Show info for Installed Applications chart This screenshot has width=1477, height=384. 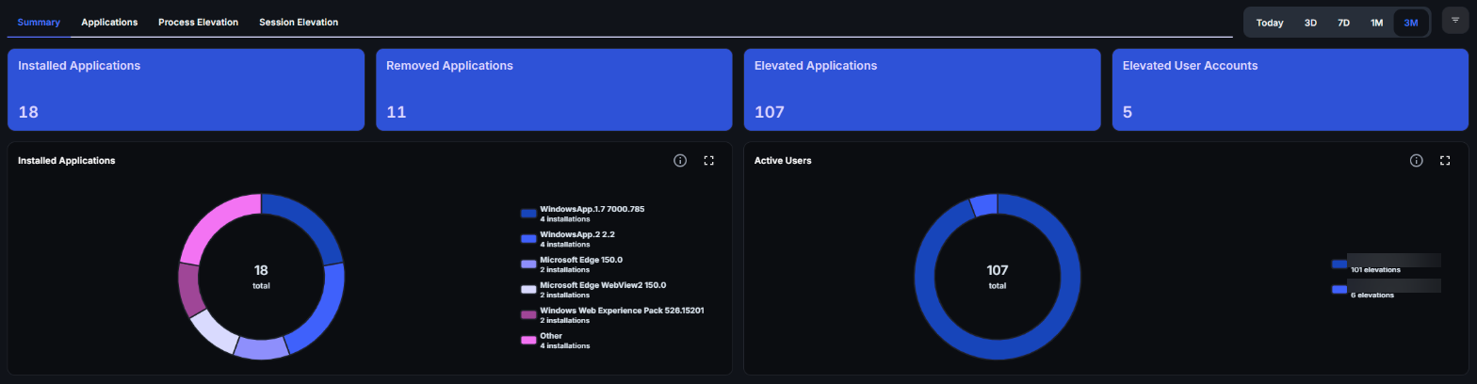click(680, 161)
